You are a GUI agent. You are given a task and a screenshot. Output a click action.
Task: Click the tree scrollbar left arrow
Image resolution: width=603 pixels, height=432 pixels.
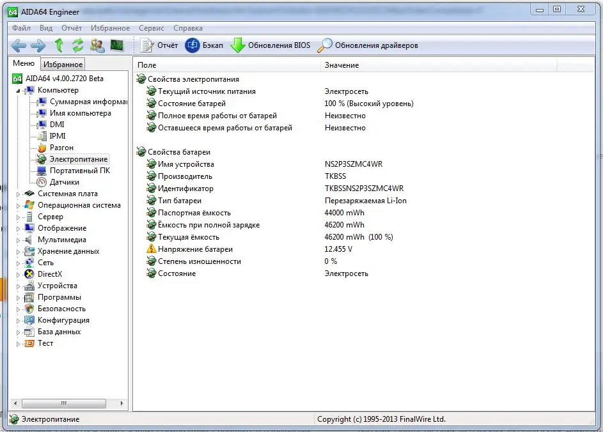click(15, 403)
